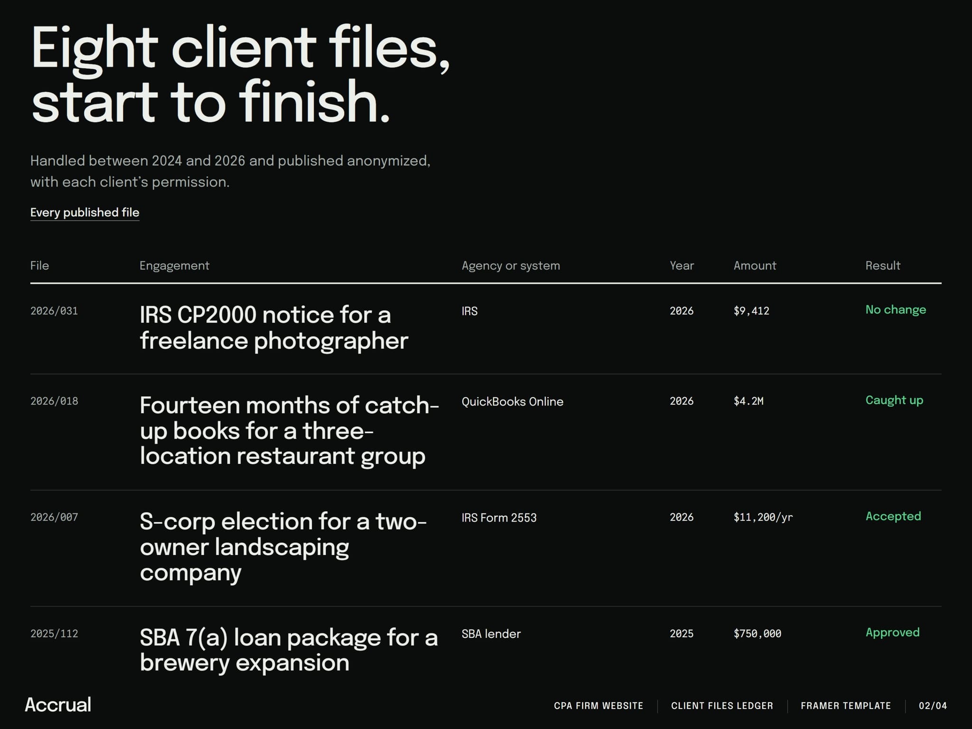Image resolution: width=972 pixels, height=729 pixels.
Task: Click the Agency or system column header
Action: [511, 266]
